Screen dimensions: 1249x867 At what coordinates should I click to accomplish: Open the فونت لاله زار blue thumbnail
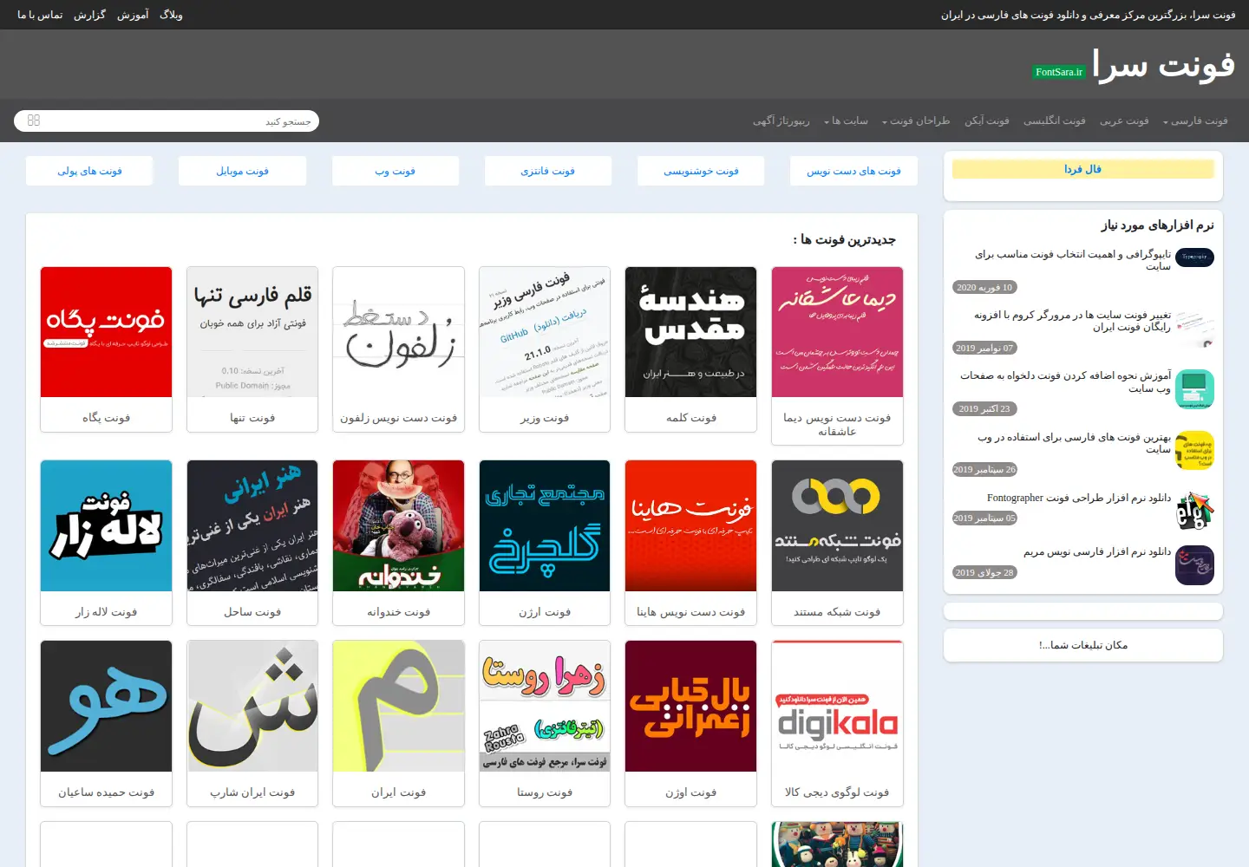[x=106, y=526]
